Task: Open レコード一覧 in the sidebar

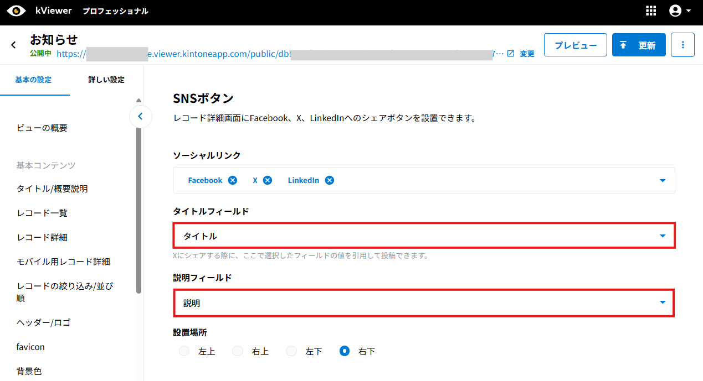Action: point(42,213)
